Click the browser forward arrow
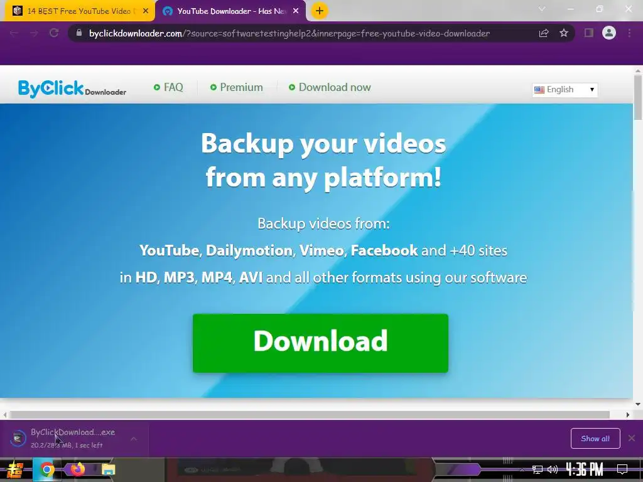 34,33
